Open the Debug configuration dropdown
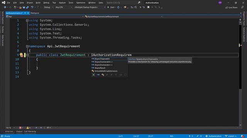The height and width of the screenshot is (138, 247). tap(49, 7)
